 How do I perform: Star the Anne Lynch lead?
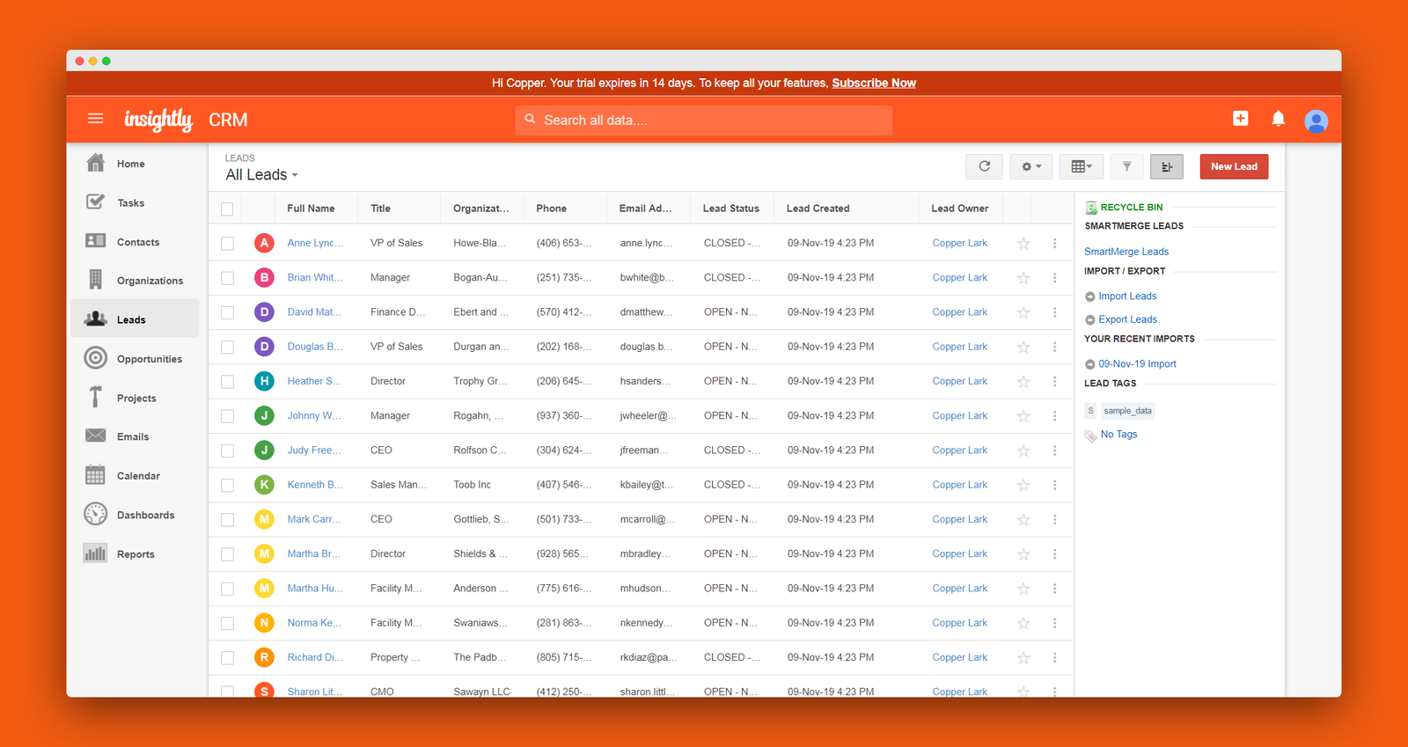tap(1023, 244)
